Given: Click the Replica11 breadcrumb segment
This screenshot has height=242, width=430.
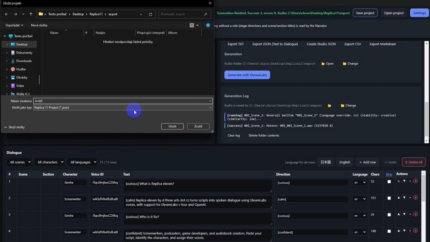Looking at the screenshot, I should [x=96, y=14].
